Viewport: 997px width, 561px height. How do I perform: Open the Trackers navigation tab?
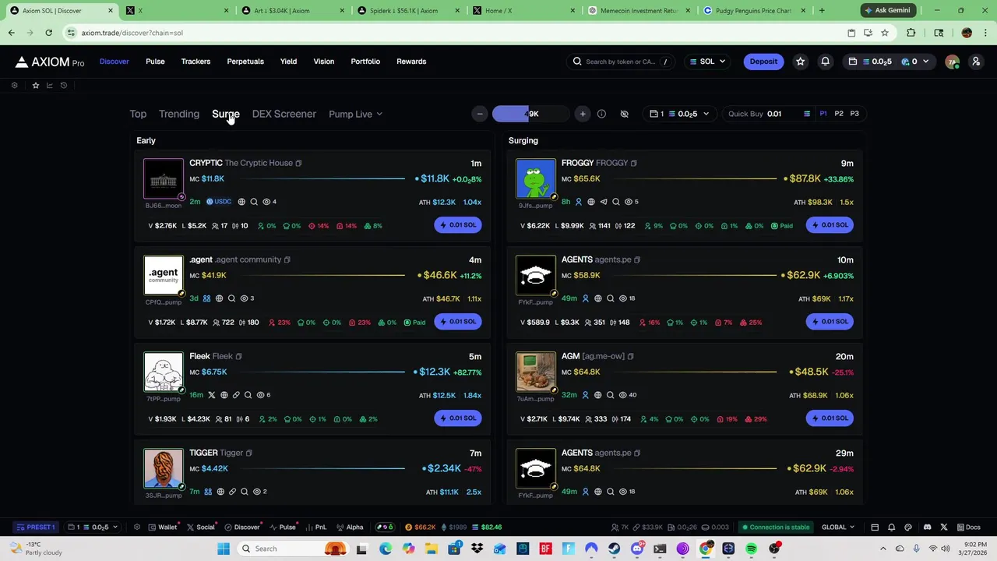(196, 62)
